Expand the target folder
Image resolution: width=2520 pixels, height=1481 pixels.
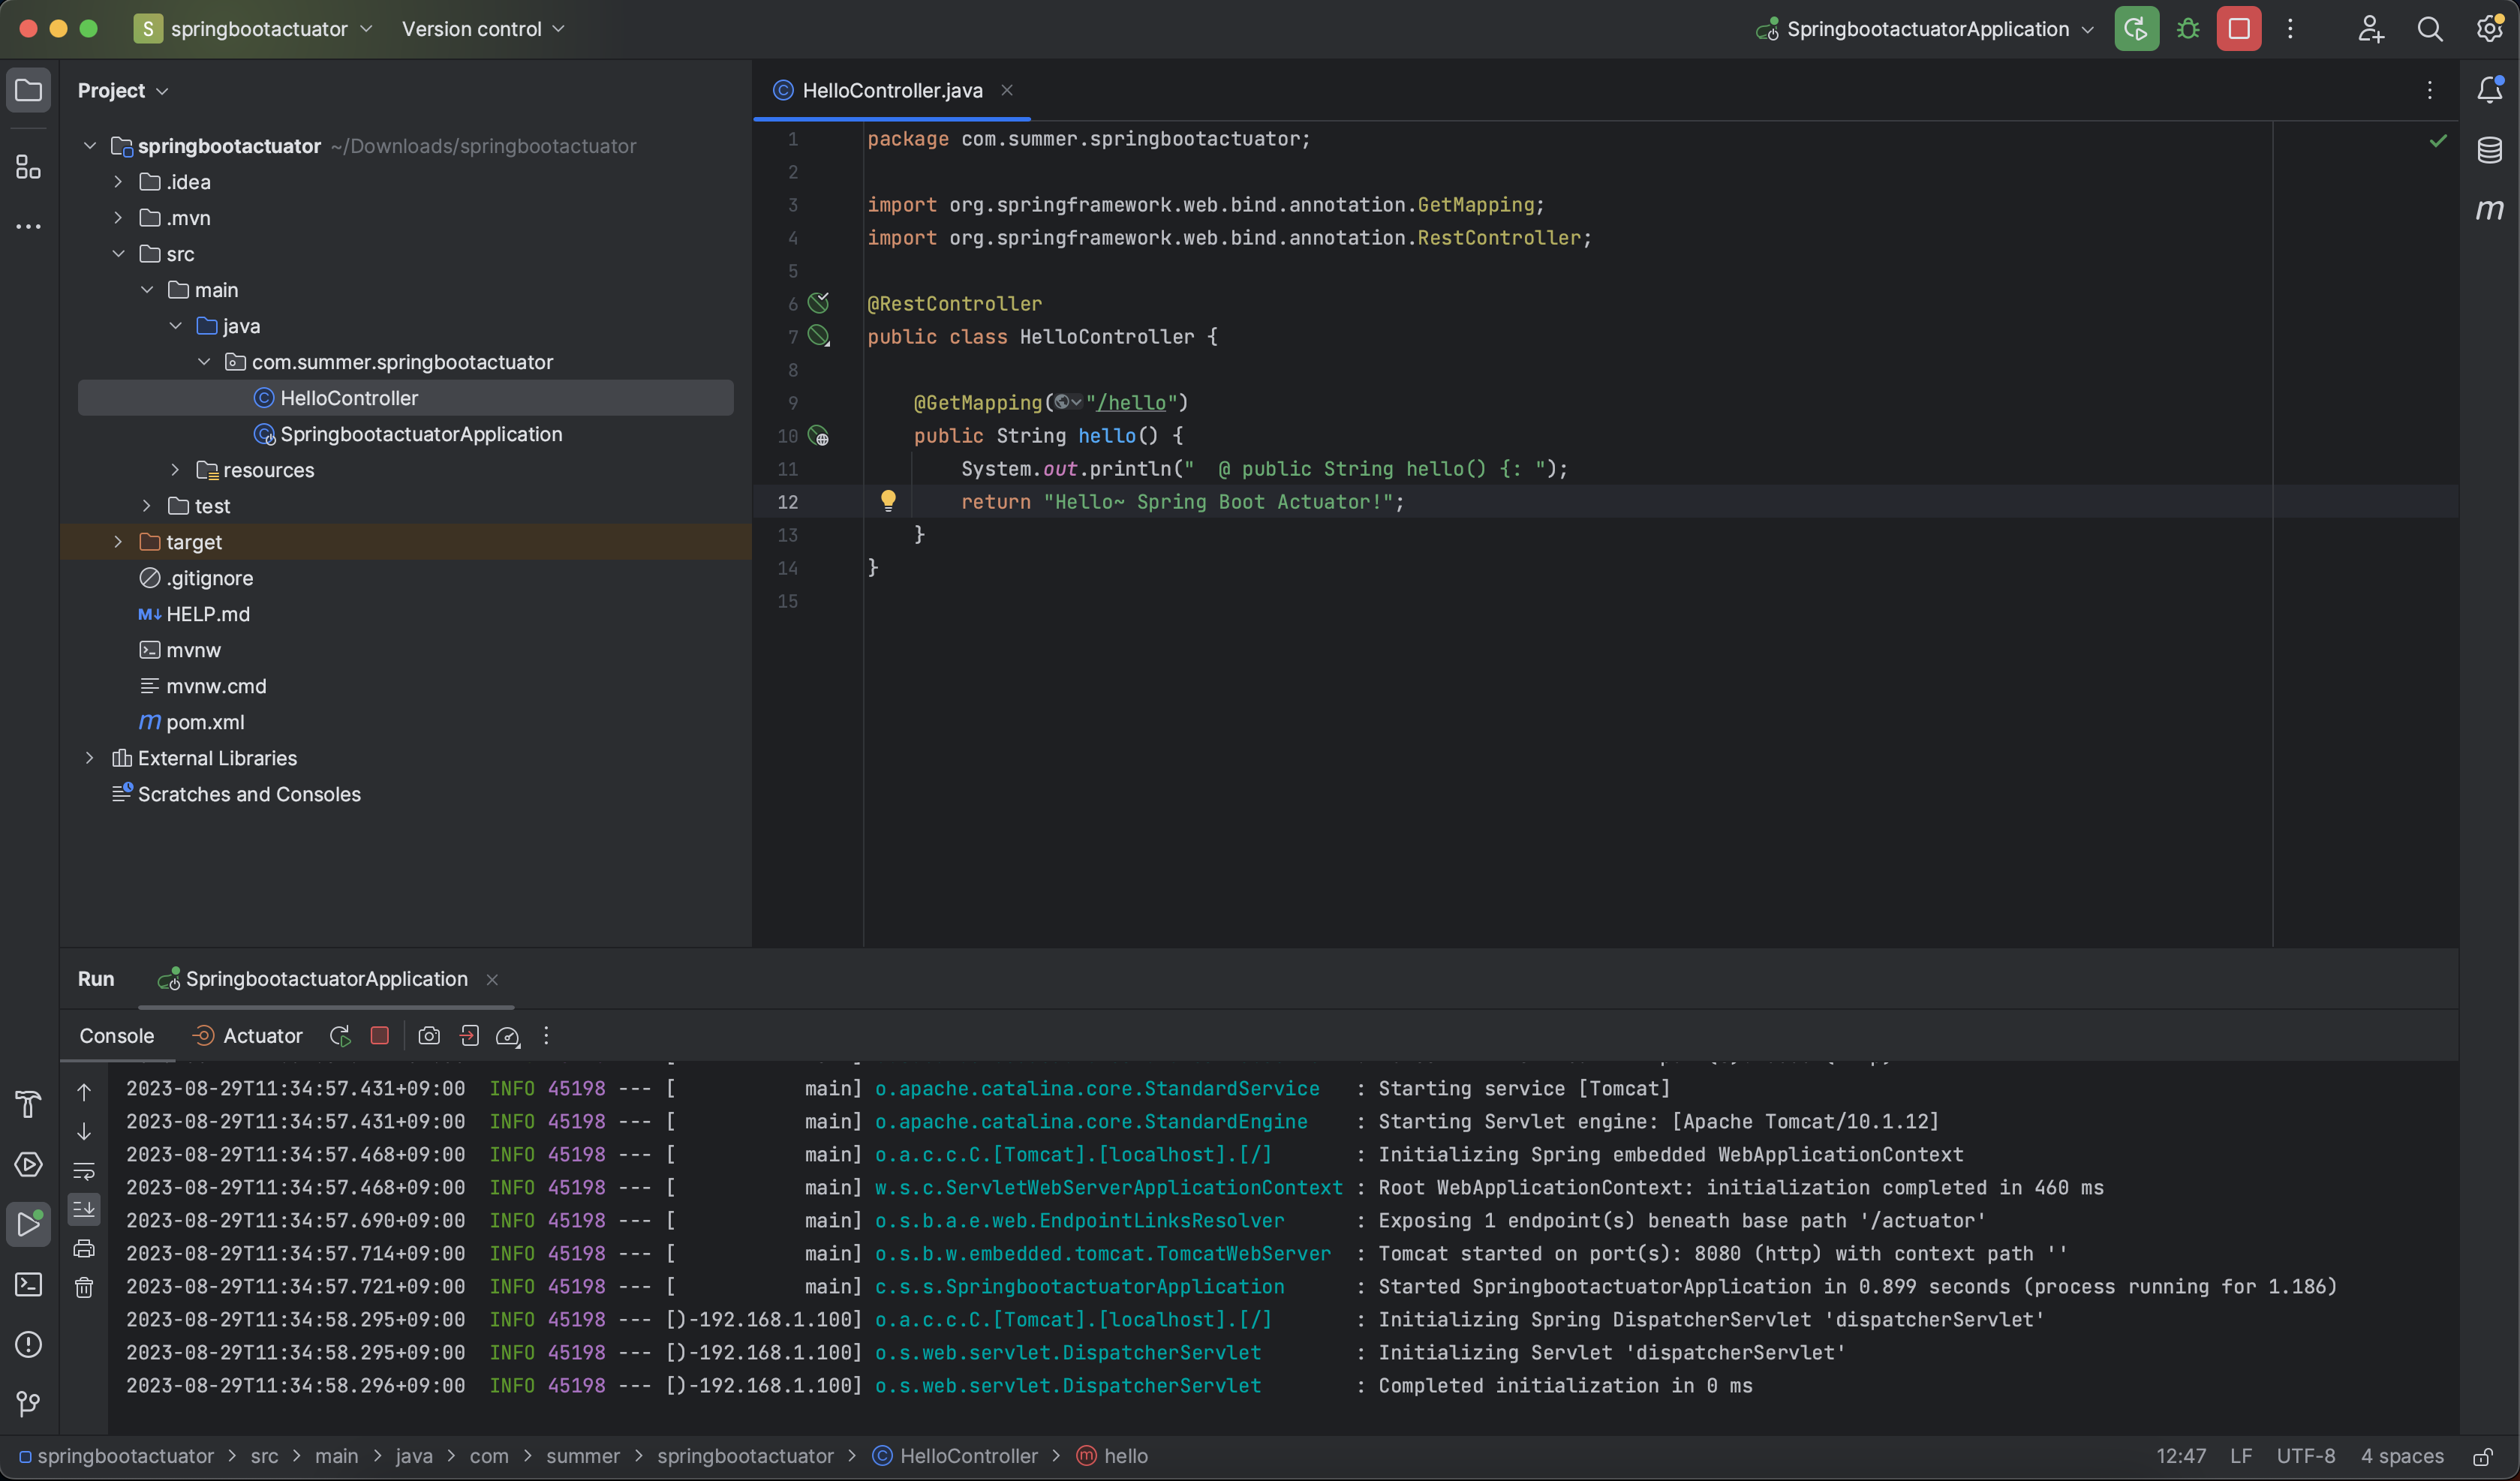point(118,542)
